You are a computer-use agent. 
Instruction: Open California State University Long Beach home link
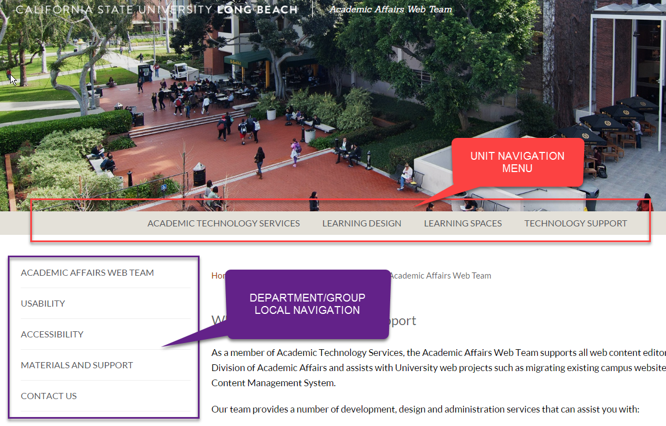[156, 10]
